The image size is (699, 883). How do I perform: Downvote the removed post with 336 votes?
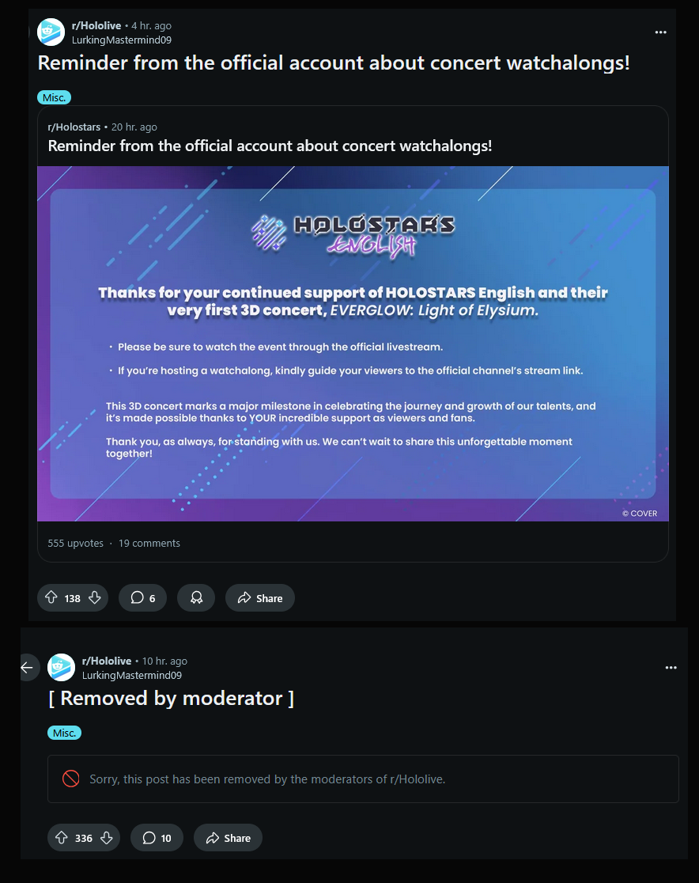pyautogui.click(x=107, y=837)
